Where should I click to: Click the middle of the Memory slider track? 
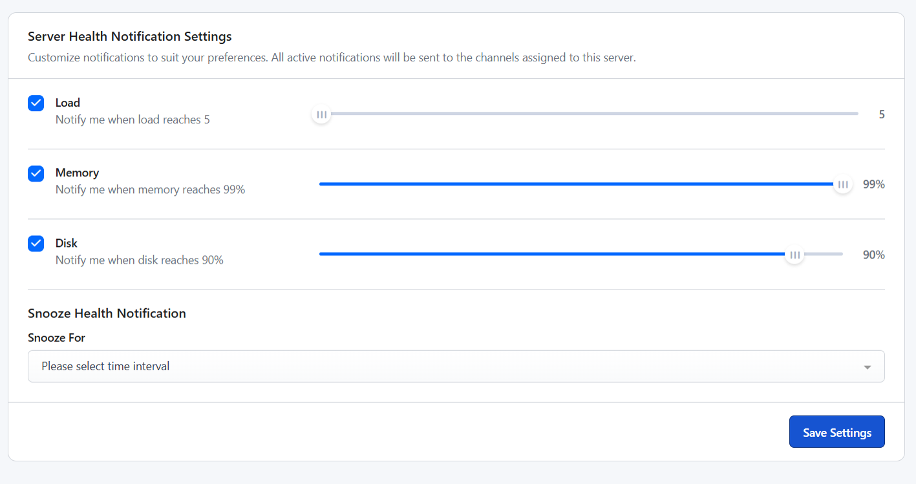pyautogui.click(x=580, y=184)
